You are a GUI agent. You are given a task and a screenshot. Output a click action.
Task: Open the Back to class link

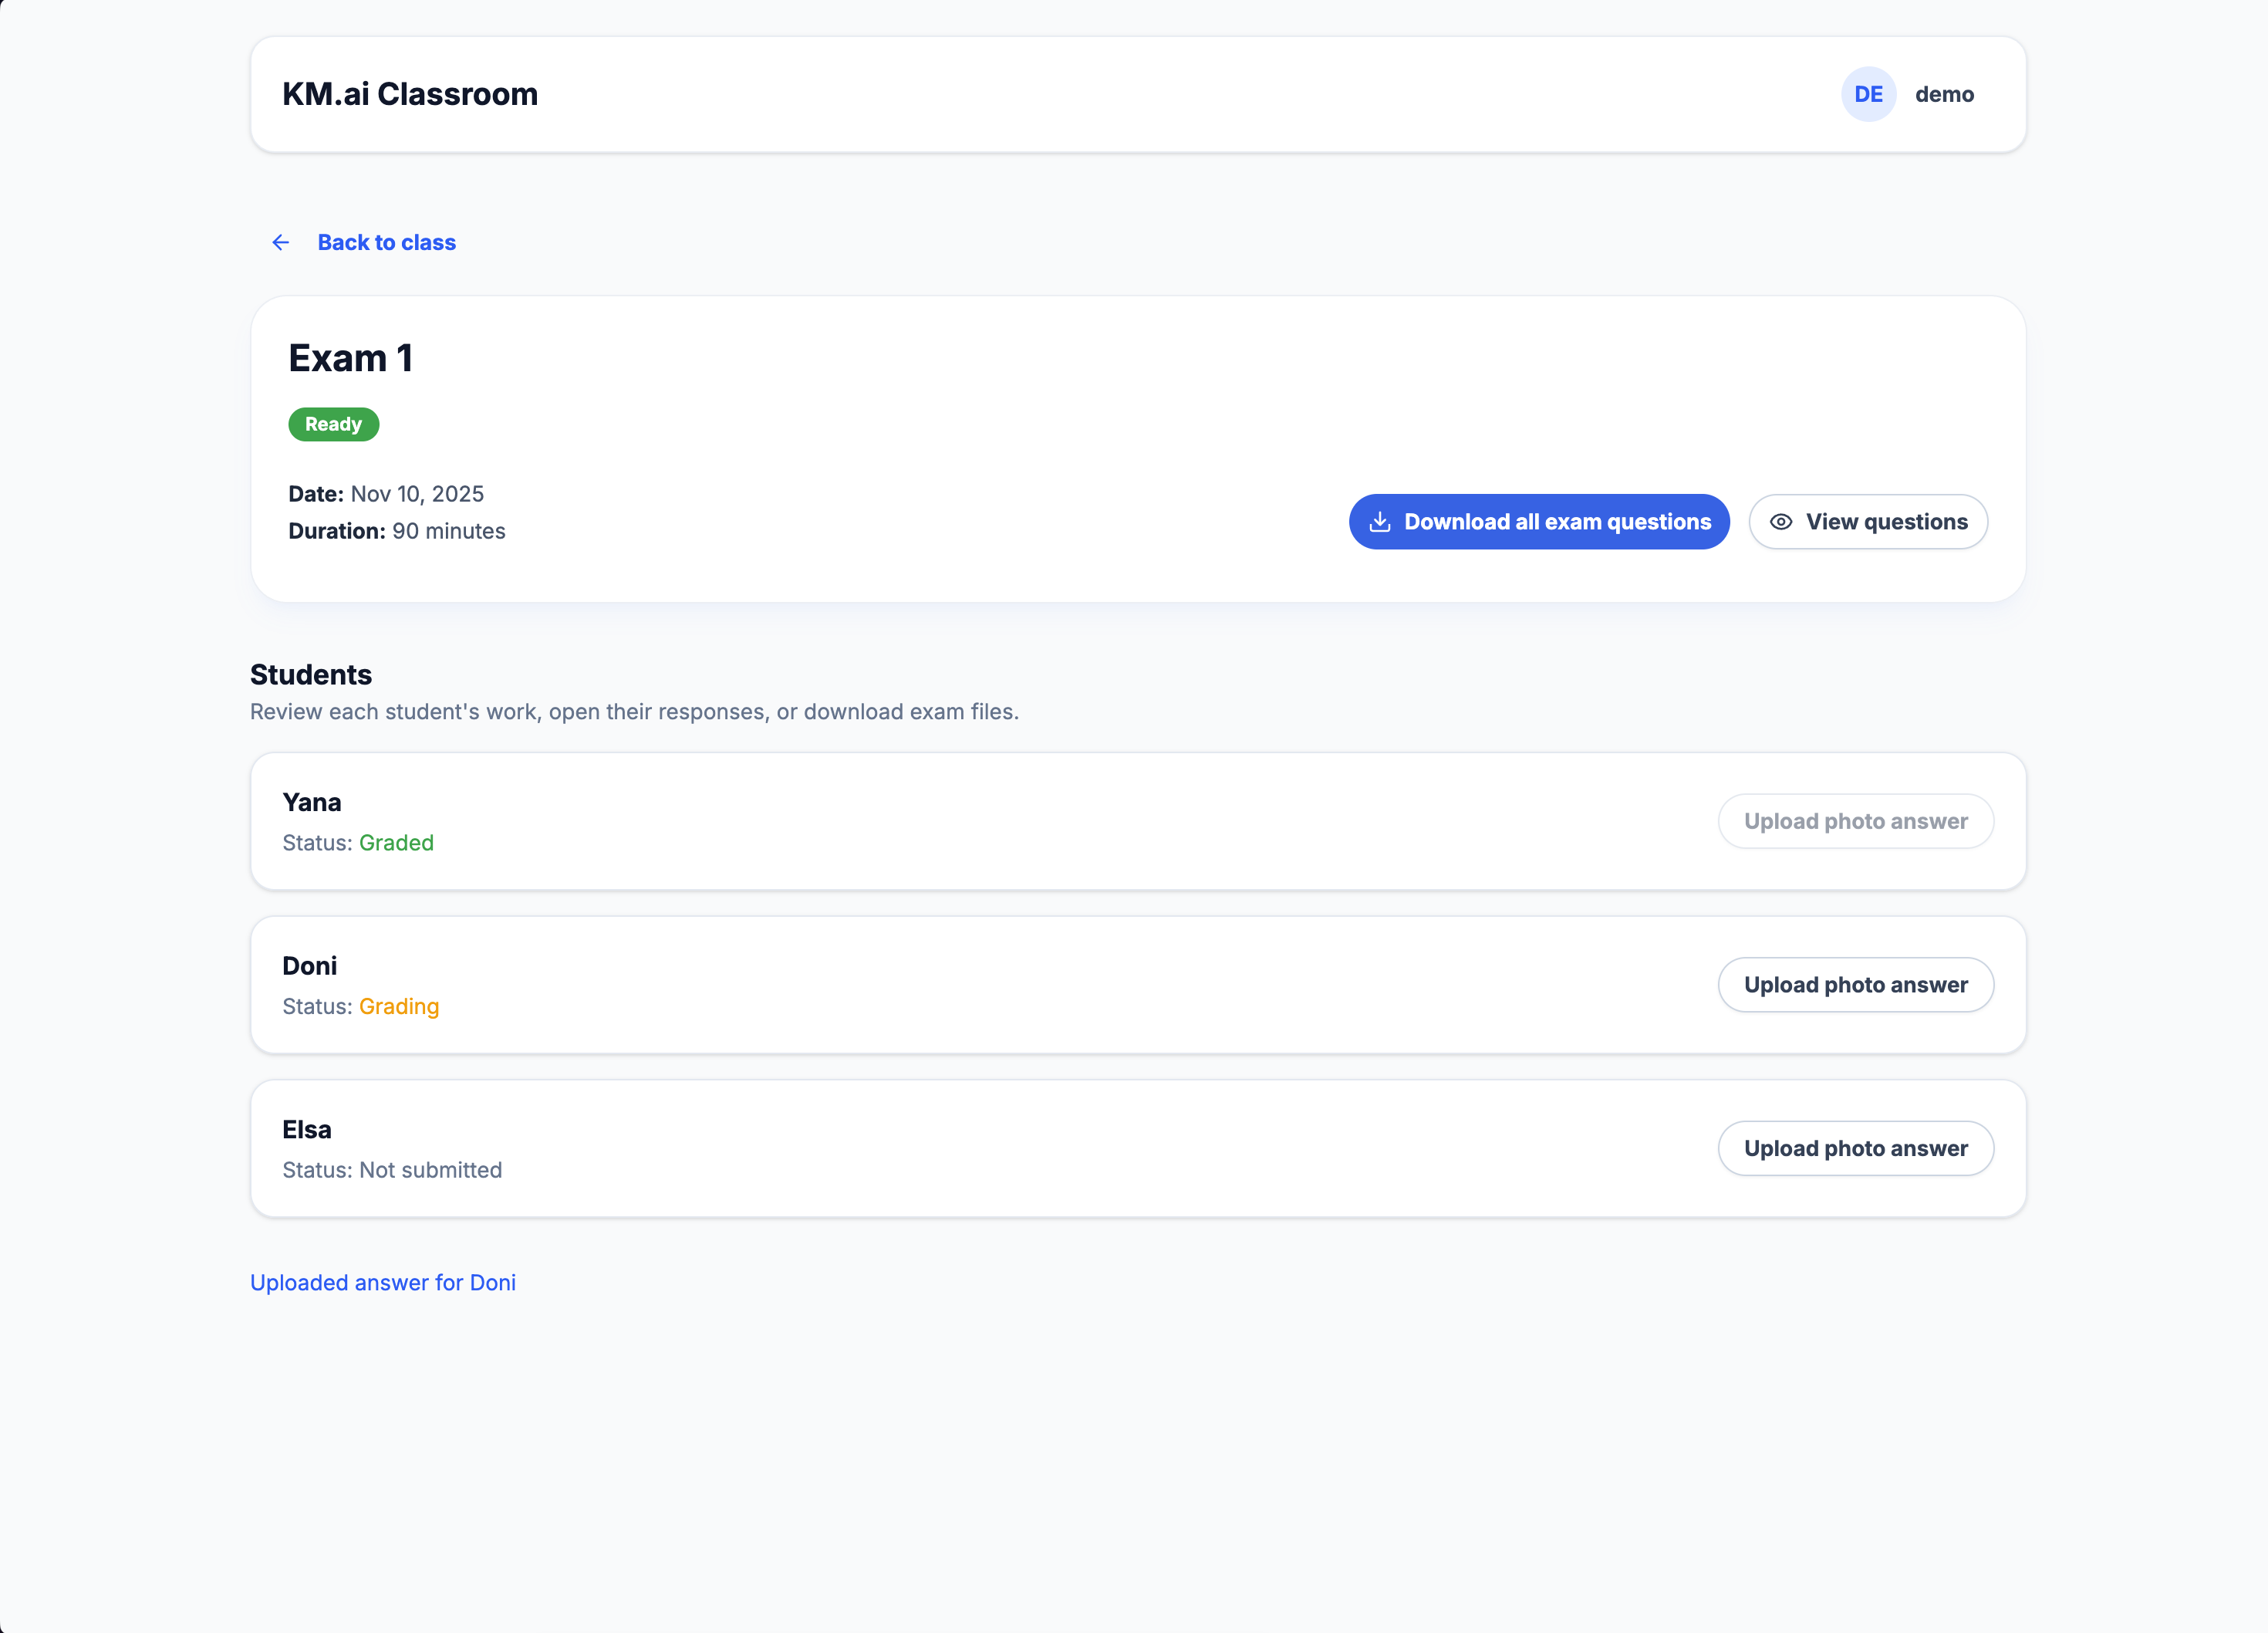click(386, 242)
